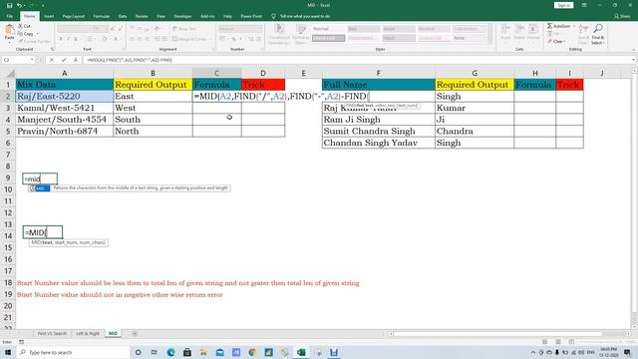Open the Review tab
The width and height of the screenshot is (638, 359).
tap(142, 16)
